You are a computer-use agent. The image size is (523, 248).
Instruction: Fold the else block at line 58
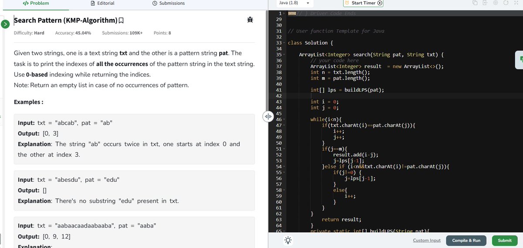pyautogui.click(x=285, y=190)
